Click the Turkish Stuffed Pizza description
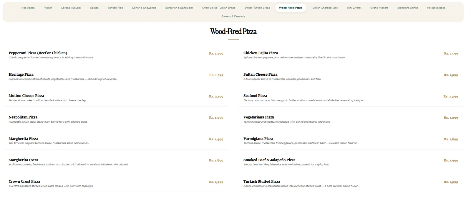 tap(301, 186)
